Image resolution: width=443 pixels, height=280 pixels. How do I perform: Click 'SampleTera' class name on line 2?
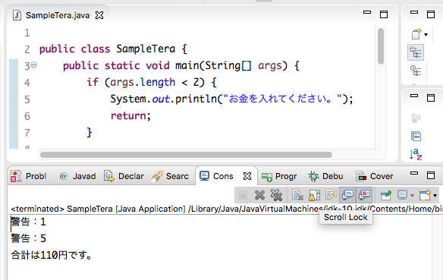tap(146, 49)
